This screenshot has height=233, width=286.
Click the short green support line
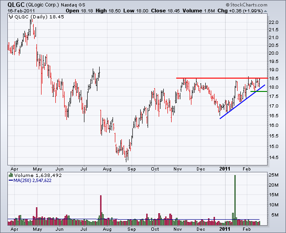[259, 91]
